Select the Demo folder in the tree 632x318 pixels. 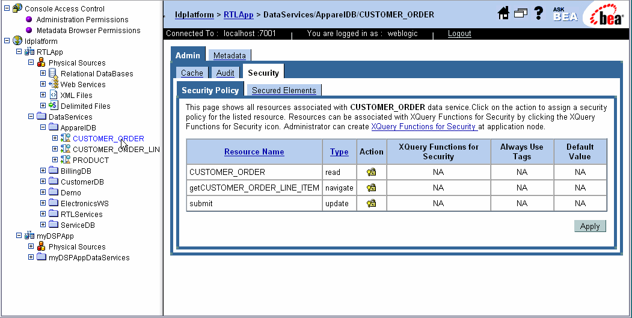70,192
